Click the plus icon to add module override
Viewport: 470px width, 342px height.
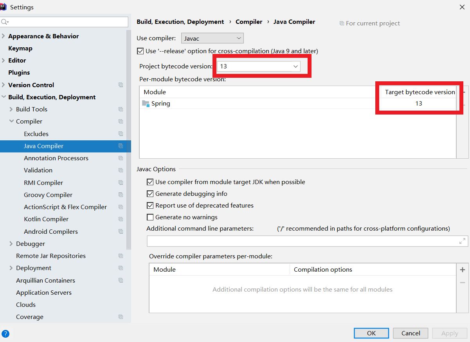pyautogui.click(x=463, y=270)
